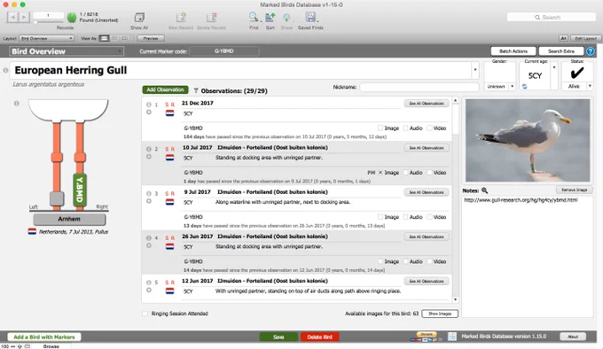Click the Search Extra button
The height and width of the screenshot is (349, 603).
pos(561,51)
